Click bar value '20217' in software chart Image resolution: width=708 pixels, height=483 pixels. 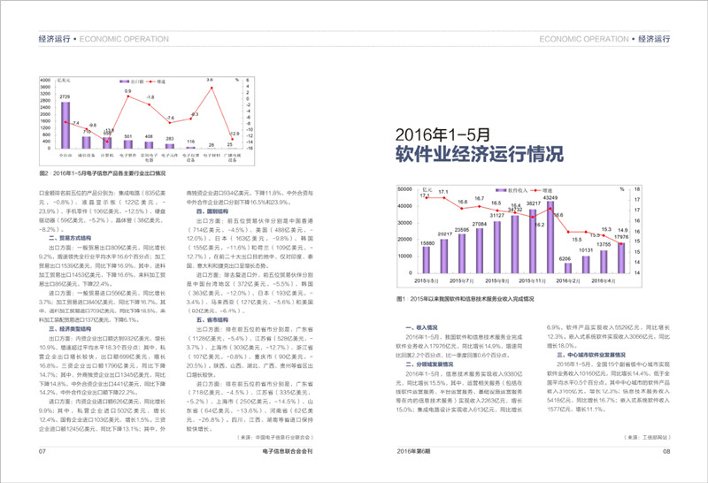[x=445, y=234]
